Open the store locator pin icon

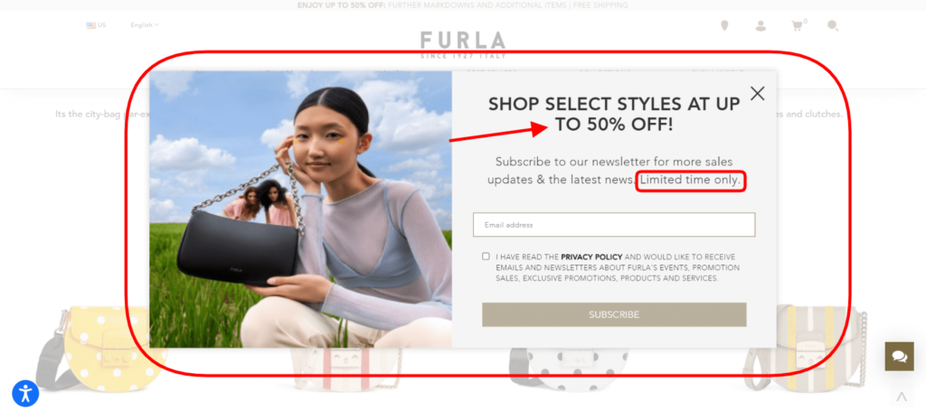tap(724, 25)
